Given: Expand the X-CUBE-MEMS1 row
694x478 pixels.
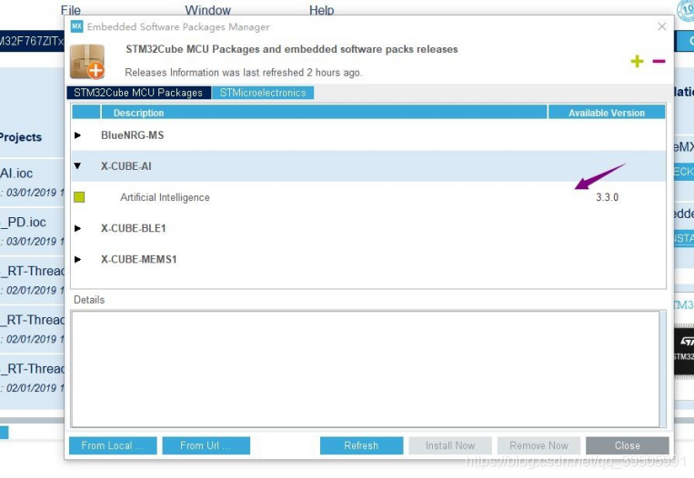Looking at the screenshot, I should point(78,259).
